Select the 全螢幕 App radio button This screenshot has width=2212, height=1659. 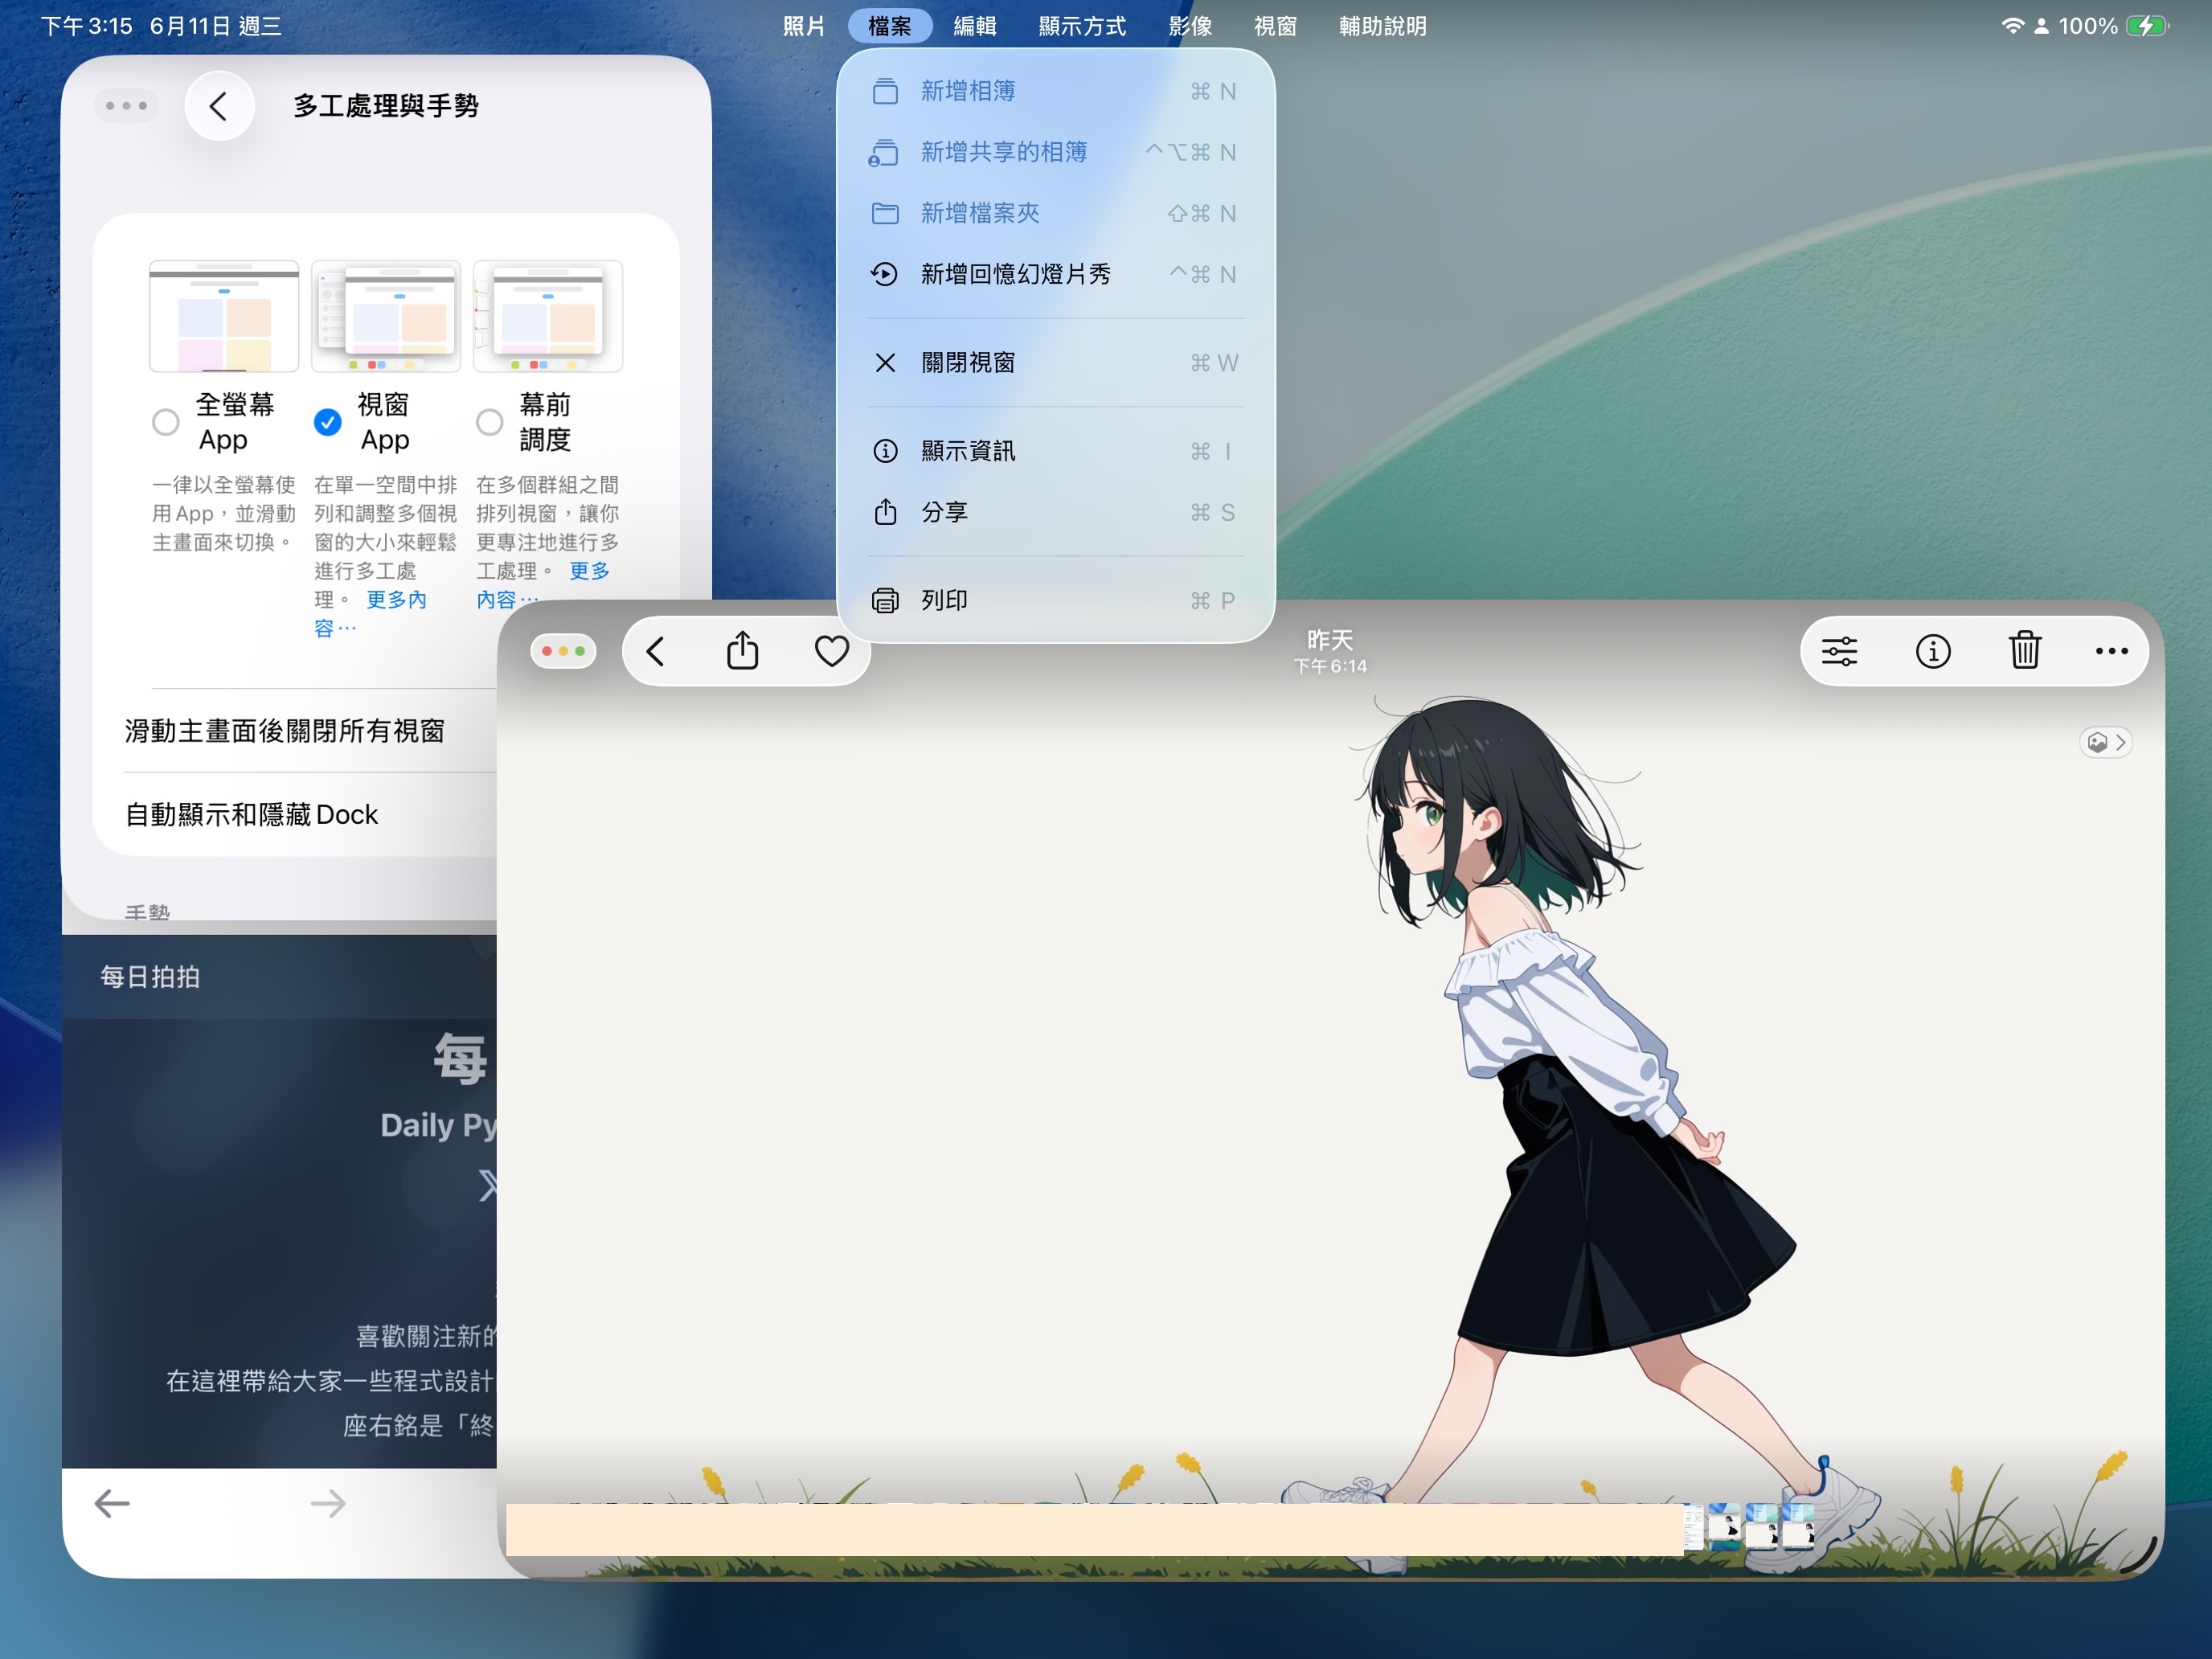pos(166,422)
